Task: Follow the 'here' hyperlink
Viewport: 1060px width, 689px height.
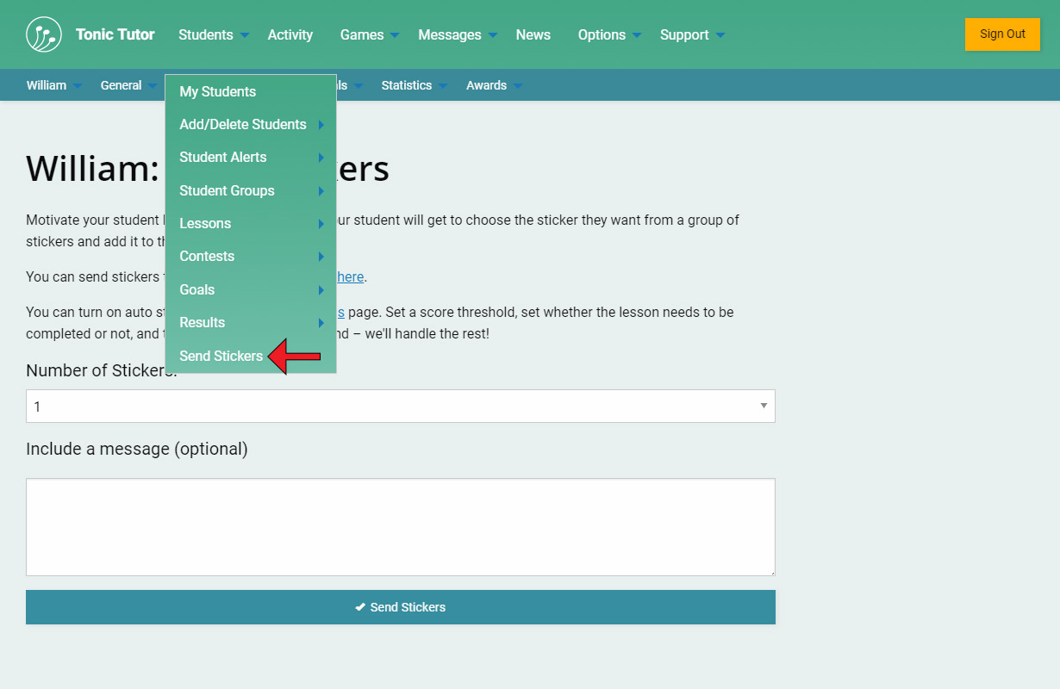Action: [350, 276]
